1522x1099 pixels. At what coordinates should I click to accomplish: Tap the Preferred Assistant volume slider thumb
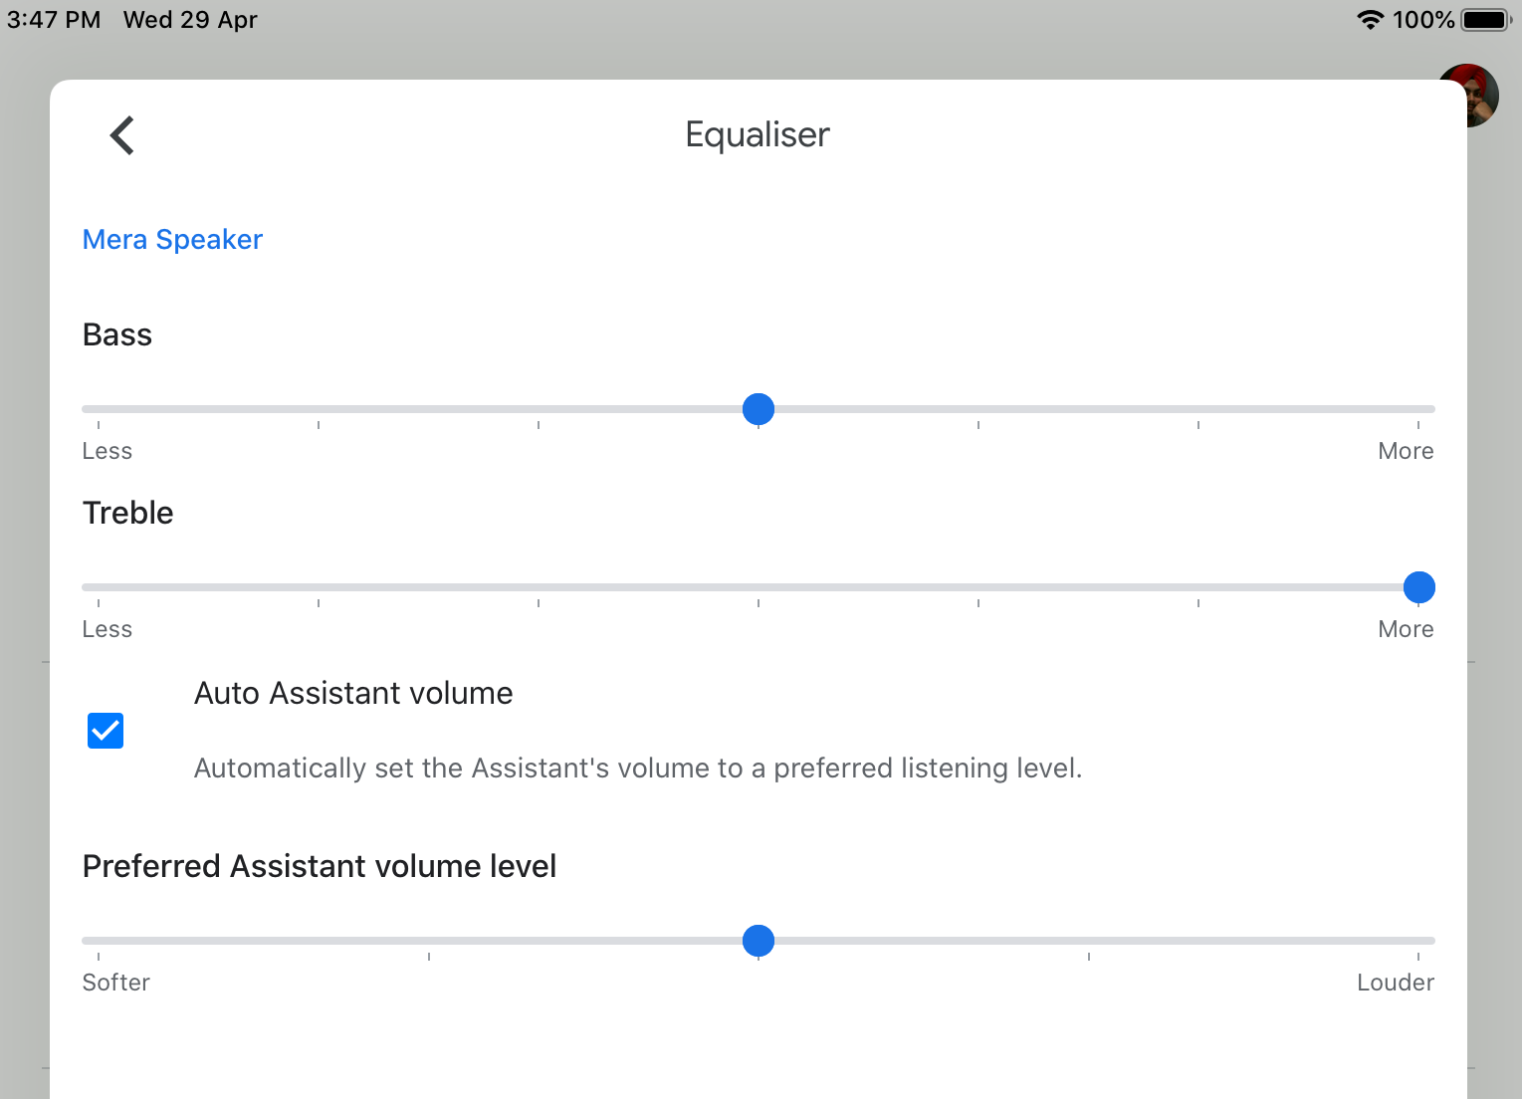759,941
